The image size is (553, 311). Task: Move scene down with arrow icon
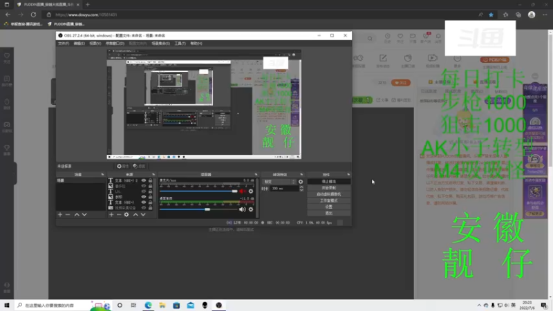84,214
